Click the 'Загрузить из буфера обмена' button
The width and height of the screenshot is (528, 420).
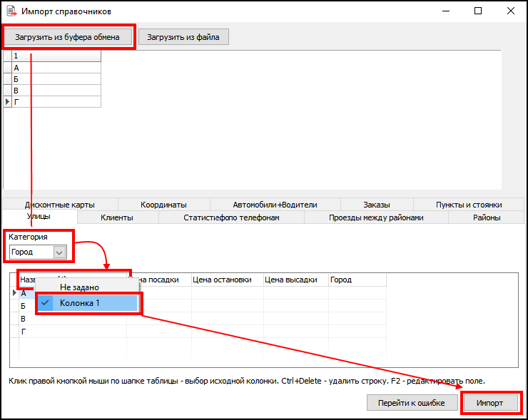67,37
